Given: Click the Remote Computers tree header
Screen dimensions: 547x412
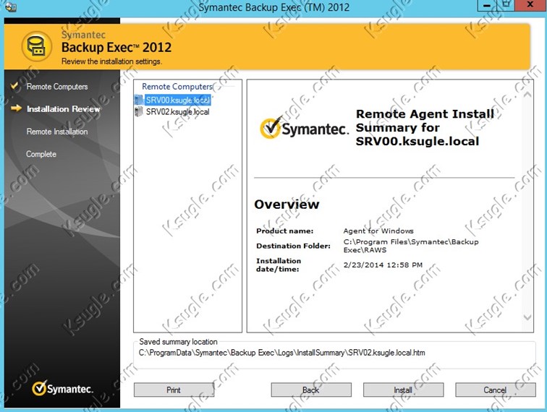Looking at the screenshot, I should point(177,87).
